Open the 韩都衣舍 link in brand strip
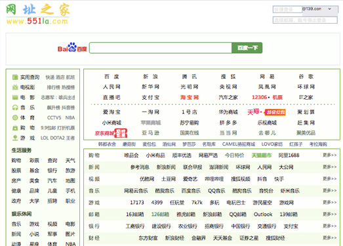This screenshot has width=343, height=246. (x=107, y=144)
